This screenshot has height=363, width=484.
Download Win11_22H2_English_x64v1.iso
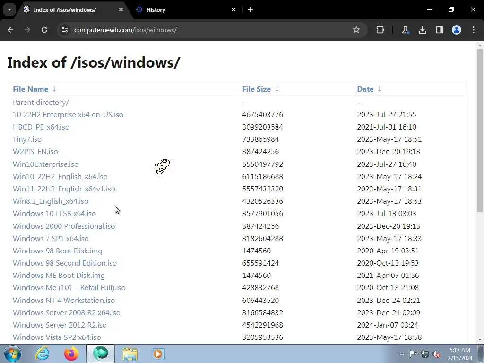[x=64, y=189]
